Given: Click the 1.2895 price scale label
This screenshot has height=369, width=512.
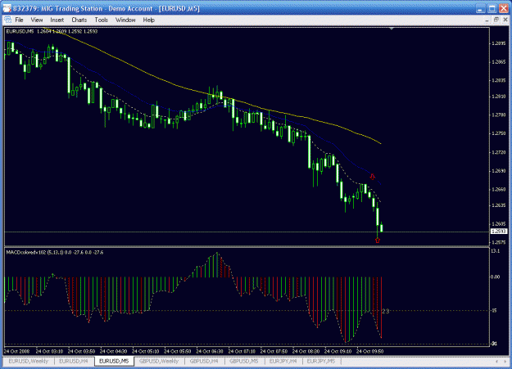Looking at the screenshot, I should (x=499, y=43).
